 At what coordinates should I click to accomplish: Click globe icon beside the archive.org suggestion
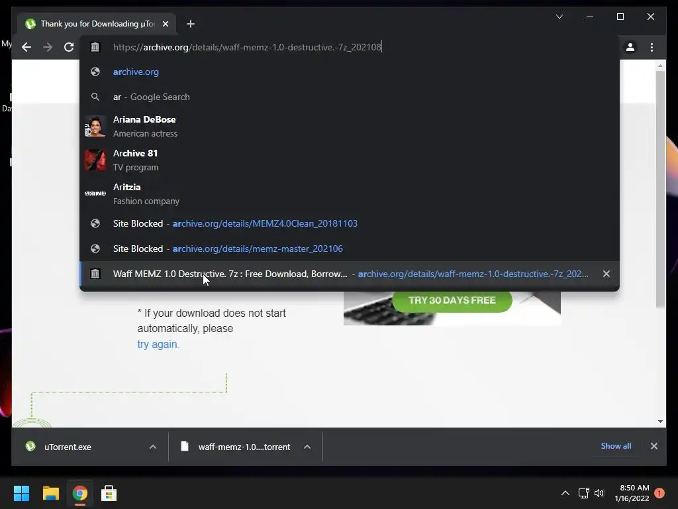[95, 72]
